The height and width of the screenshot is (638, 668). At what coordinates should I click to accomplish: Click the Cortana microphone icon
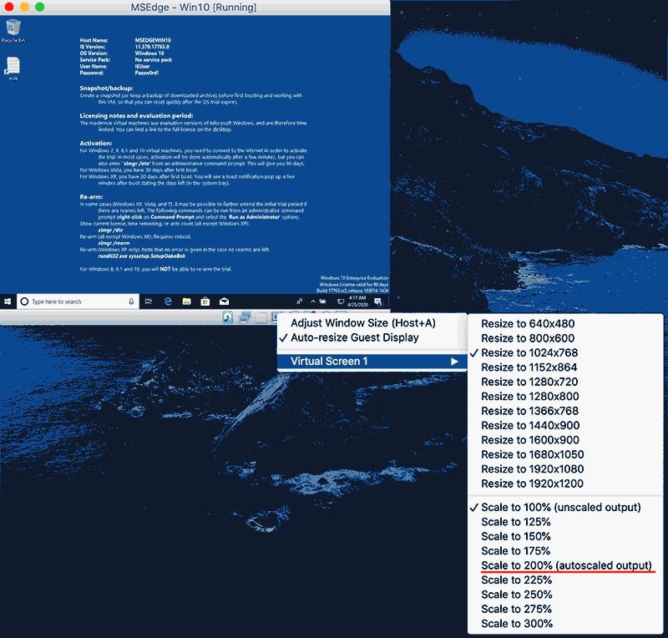(131, 301)
